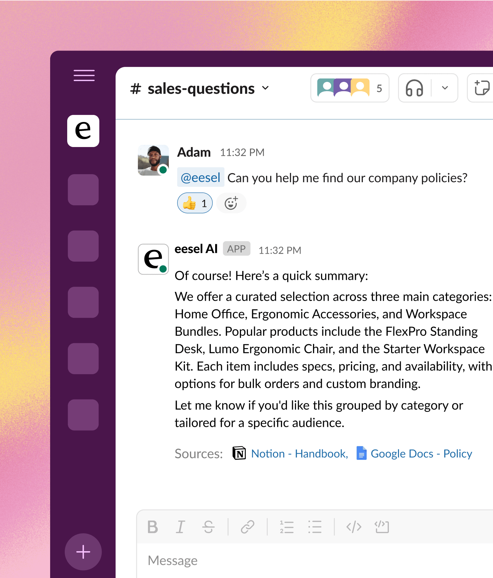Open the canvas note icon
This screenshot has height=578, width=493.
coord(482,88)
